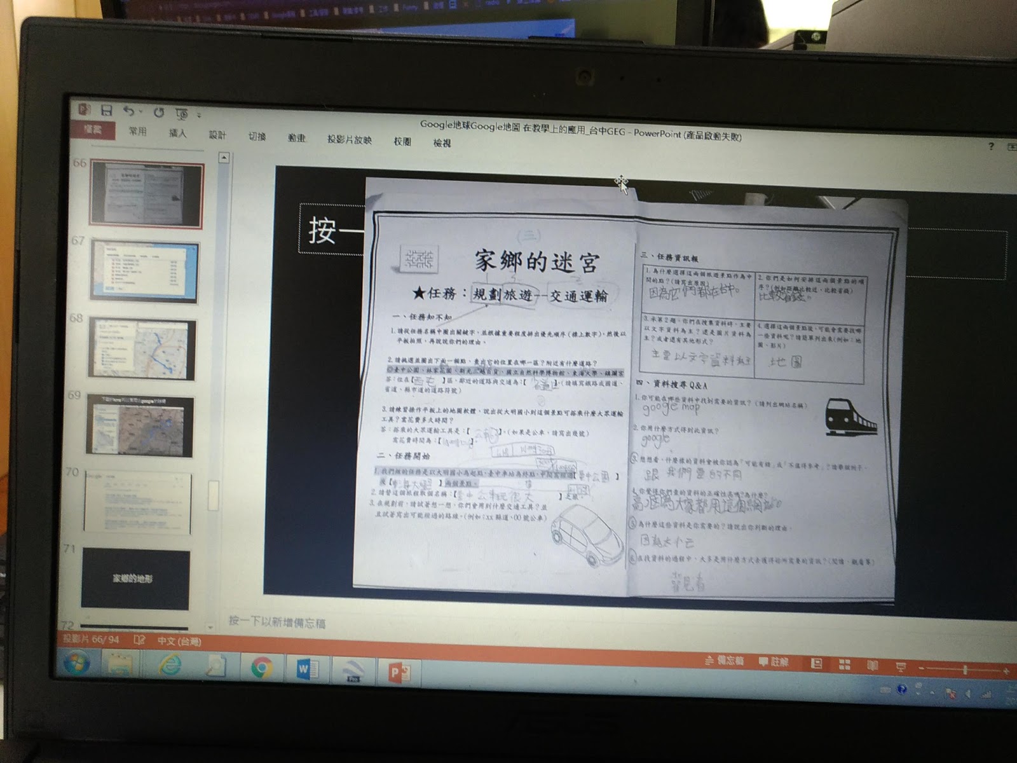Switch to the 校閱 (Review) ribbon tab
Image resolution: width=1017 pixels, height=763 pixels.
pyautogui.click(x=402, y=141)
